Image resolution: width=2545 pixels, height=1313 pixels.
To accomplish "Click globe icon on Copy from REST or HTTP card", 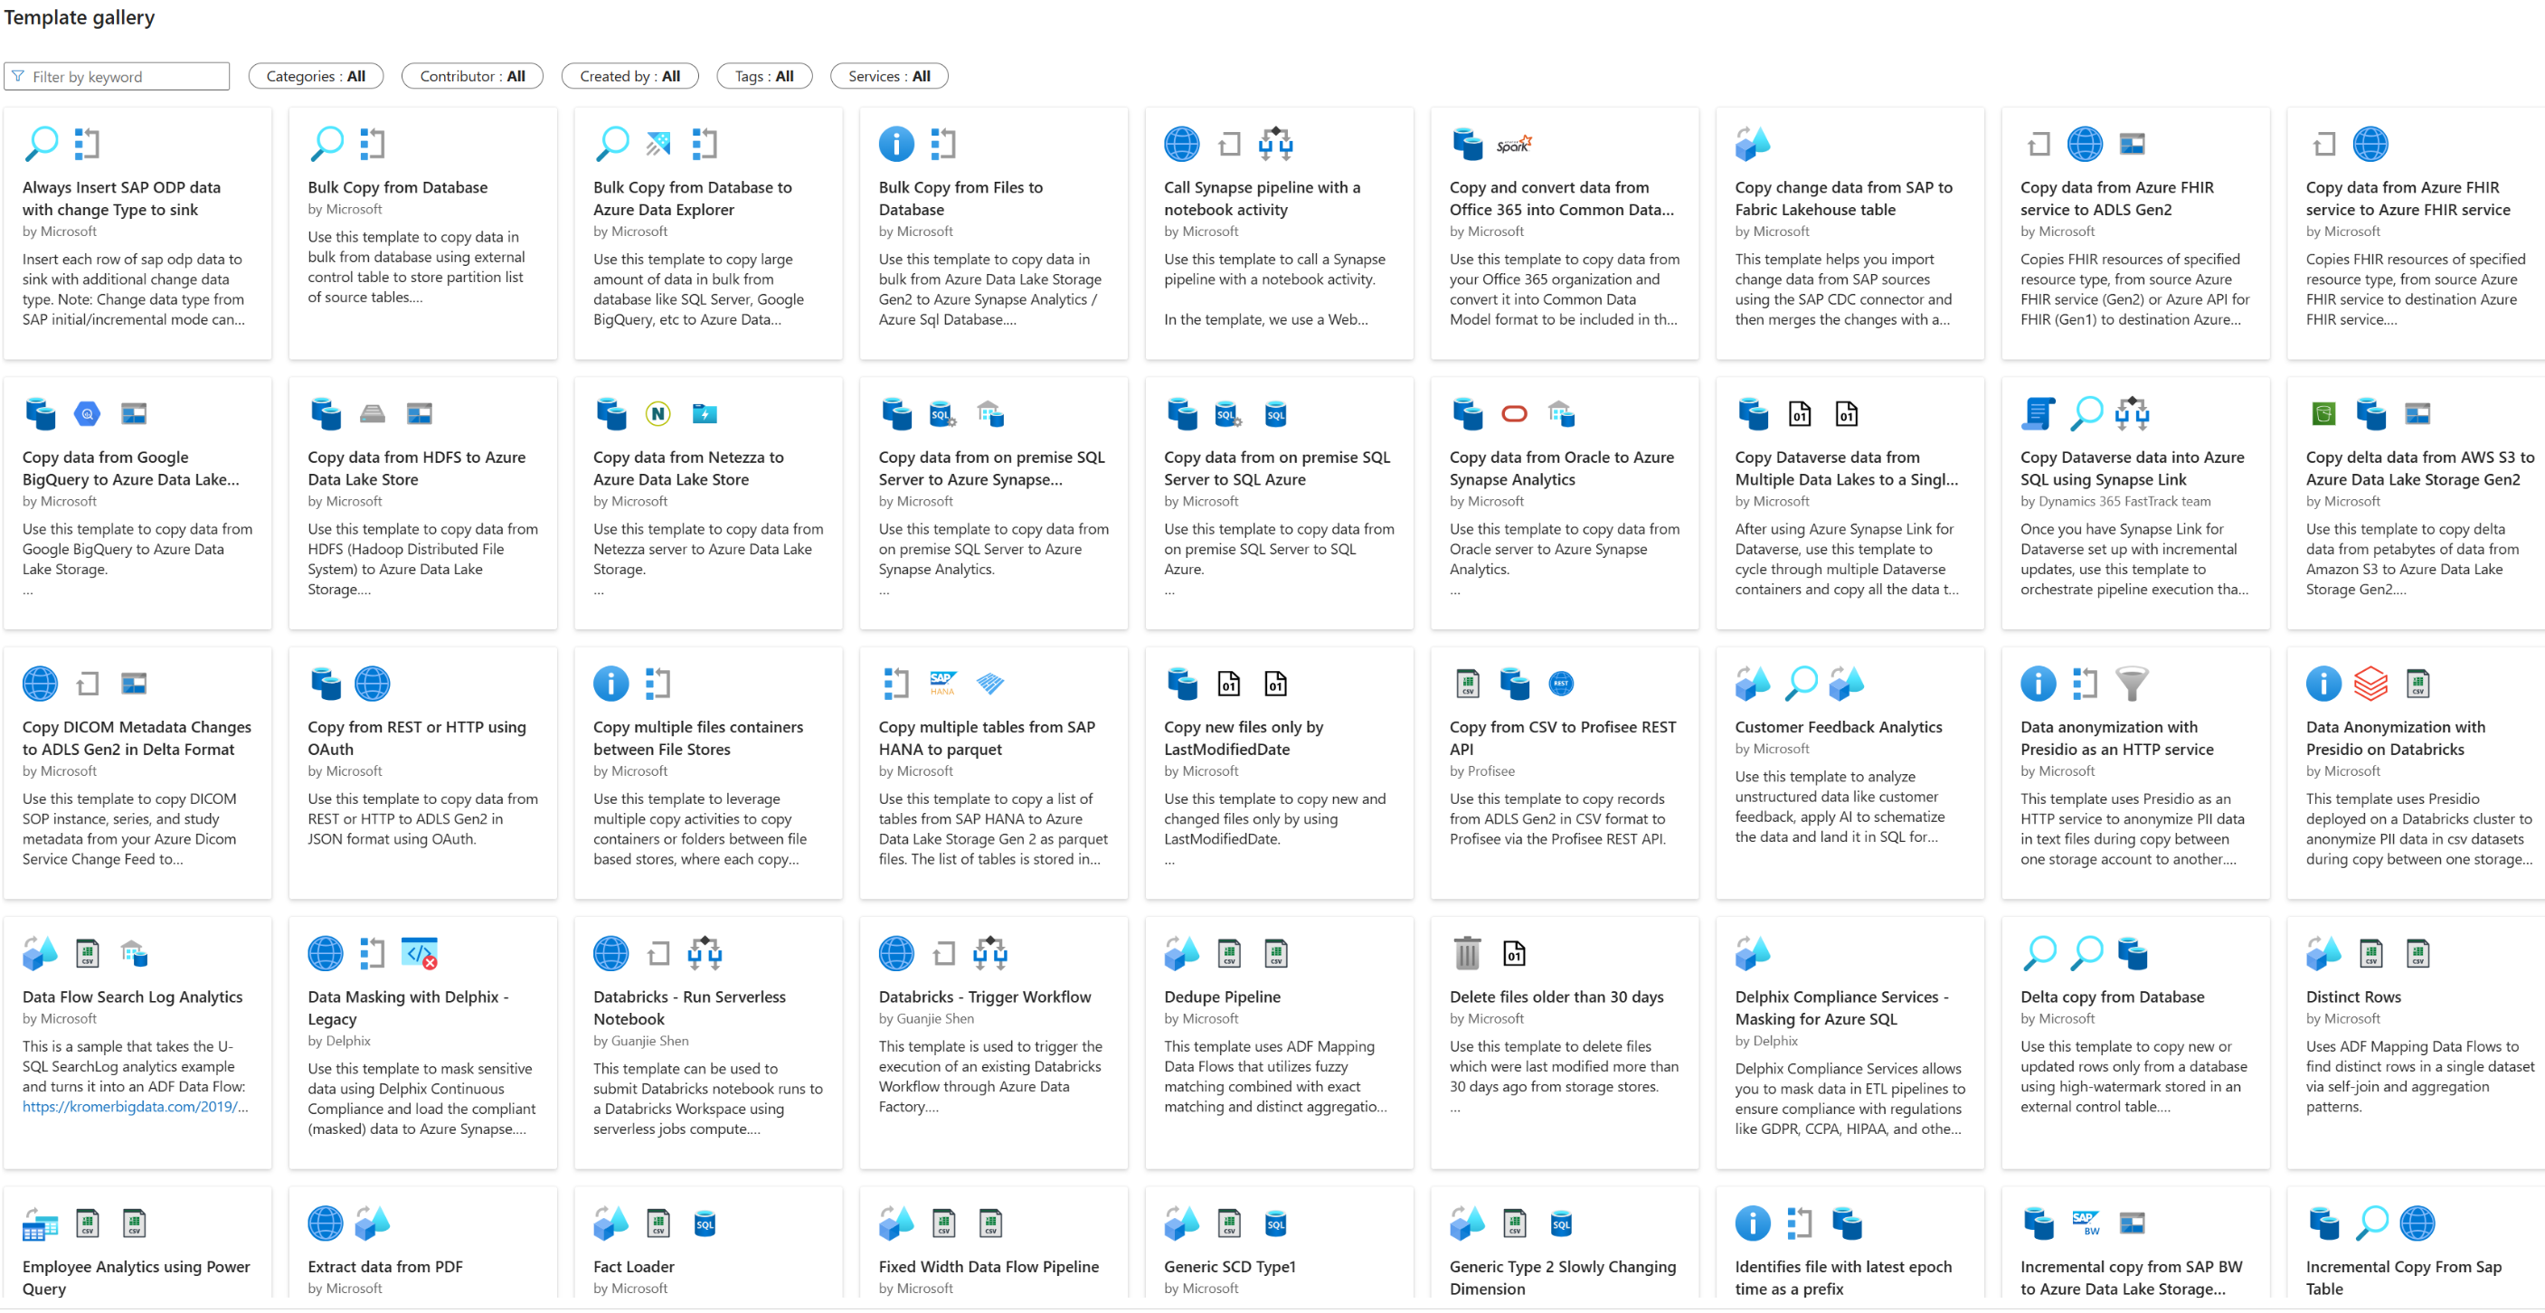I will point(373,683).
